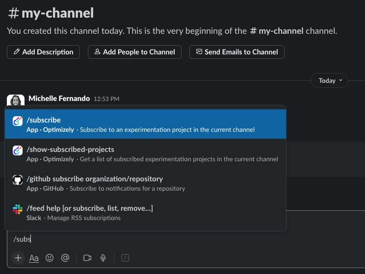Toggle text formatting with the Aa icon
Screen dimensions: 365x274
pyautogui.click(x=34, y=258)
